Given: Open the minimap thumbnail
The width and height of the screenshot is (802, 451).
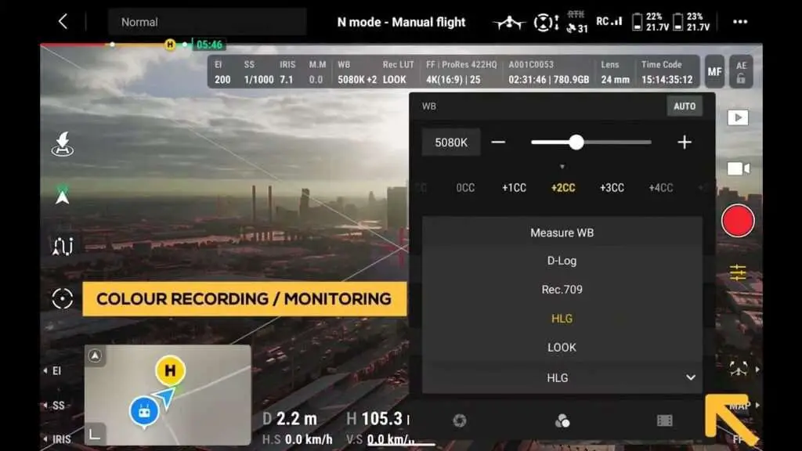Looking at the screenshot, I should 168,395.
